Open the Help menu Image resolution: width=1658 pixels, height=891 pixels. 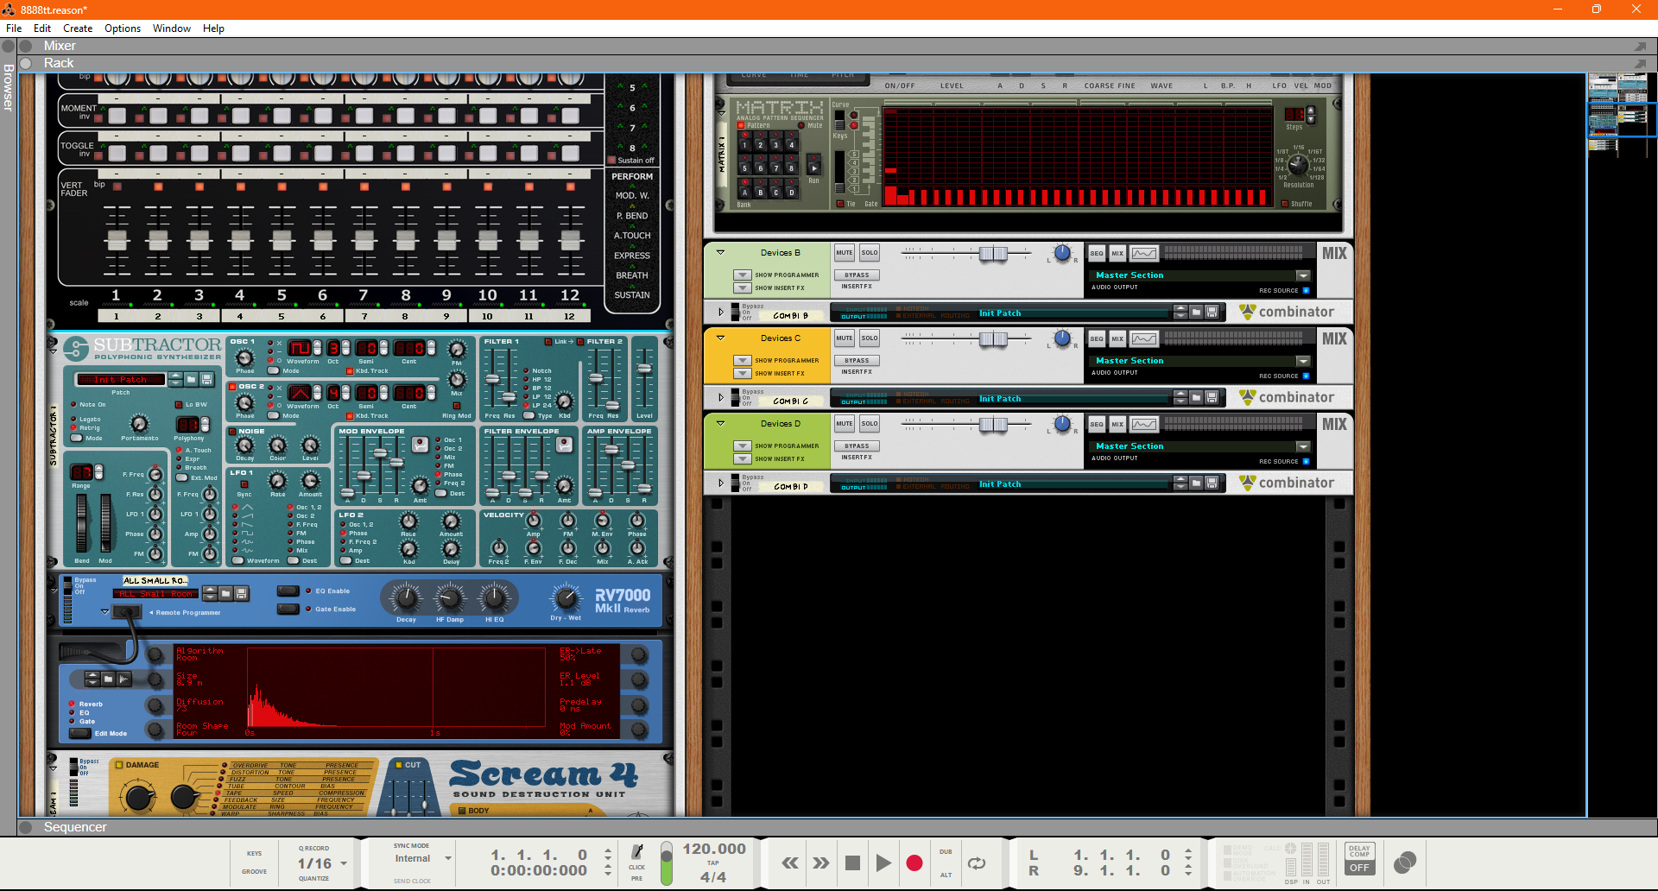[213, 28]
